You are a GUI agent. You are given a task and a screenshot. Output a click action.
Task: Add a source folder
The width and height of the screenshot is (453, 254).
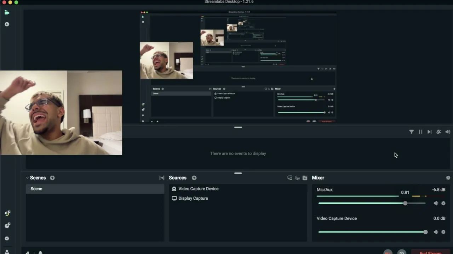[x=305, y=178]
